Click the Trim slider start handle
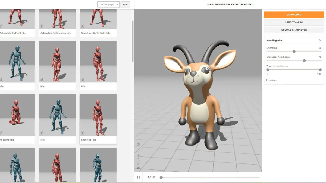Image resolution: width=326 pixels, height=183 pixels. tap(268, 70)
